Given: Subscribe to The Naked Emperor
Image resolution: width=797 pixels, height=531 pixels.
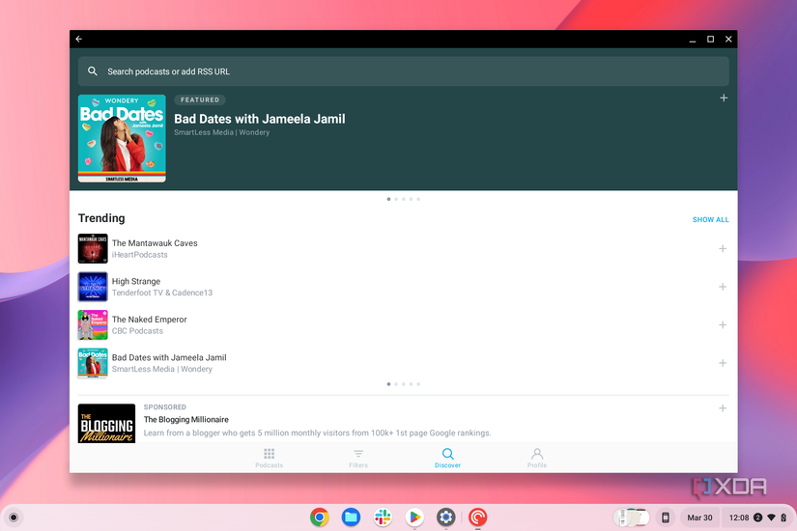Looking at the screenshot, I should click(723, 324).
